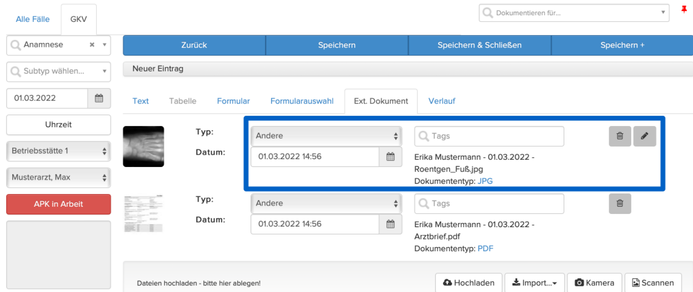693x292 pixels.
Task: Open calendar next to left 01.03.2022 date field
Action: pyautogui.click(x=99, y=98)
